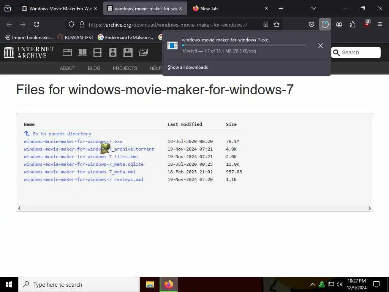The width and height of the screenshot is (389, 292).
Task: Click the file listing scroll left arrow
Action: 19,208
